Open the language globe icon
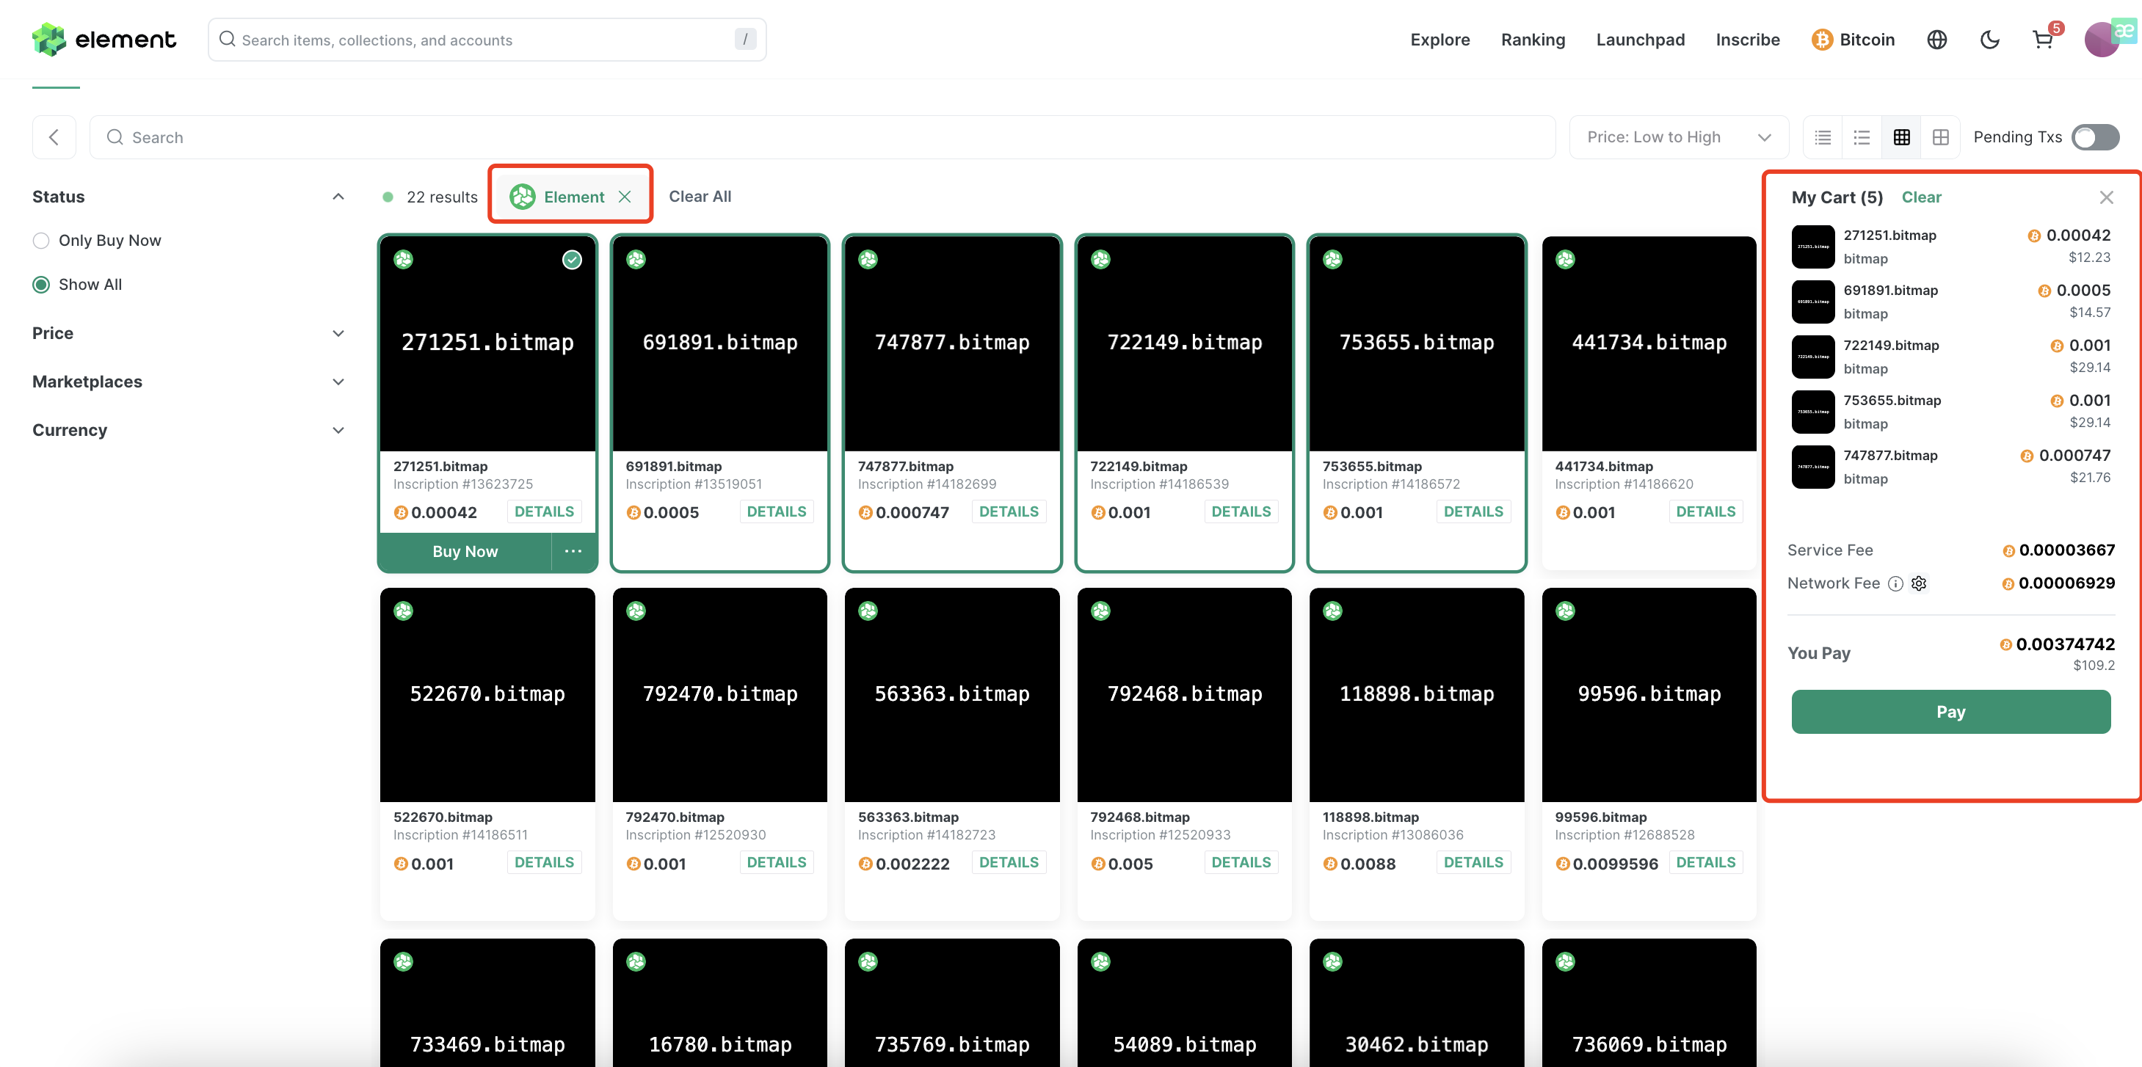Viewport: 2142px width, 1067px height. coord(1936,40)
